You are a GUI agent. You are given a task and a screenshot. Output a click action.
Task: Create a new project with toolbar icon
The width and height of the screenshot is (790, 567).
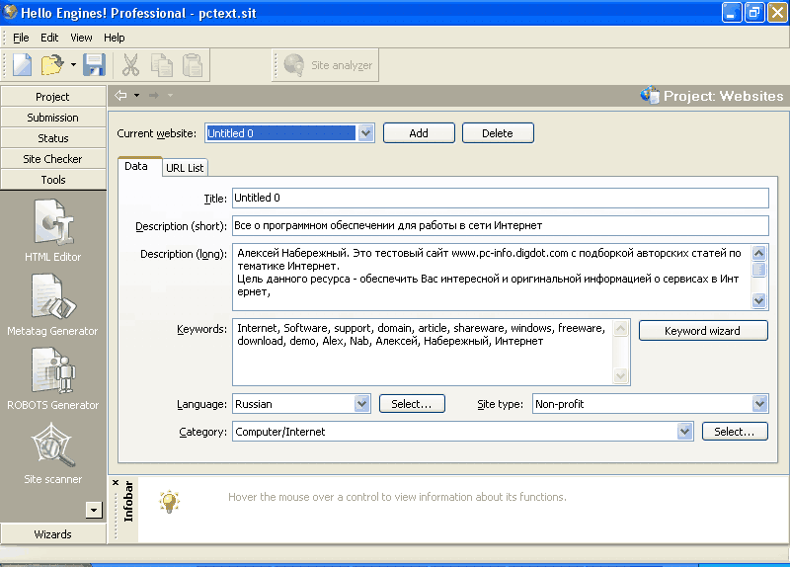[22, 65]
